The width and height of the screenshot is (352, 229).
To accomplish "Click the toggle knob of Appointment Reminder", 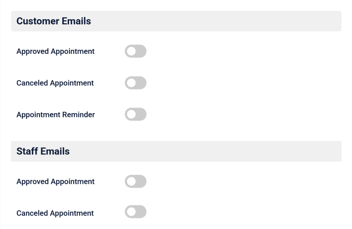I will point(131,114).
